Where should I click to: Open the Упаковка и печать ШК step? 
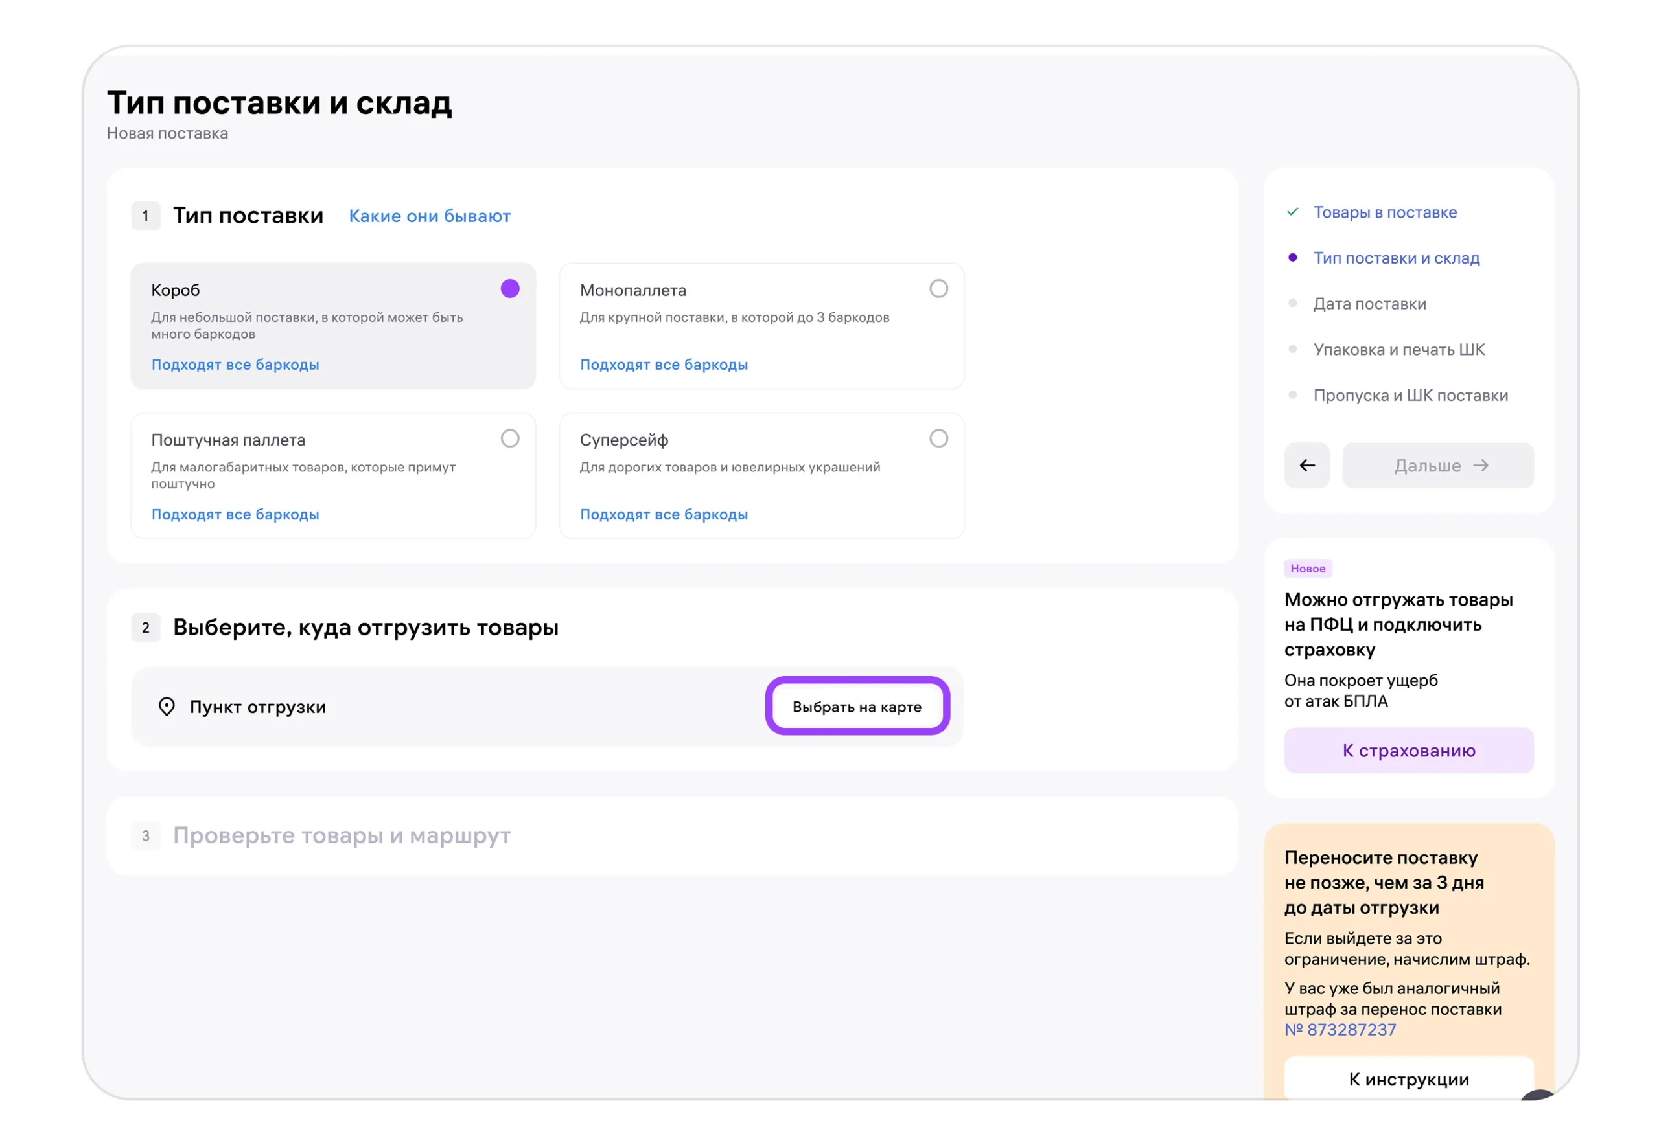tap(1399, 350)
